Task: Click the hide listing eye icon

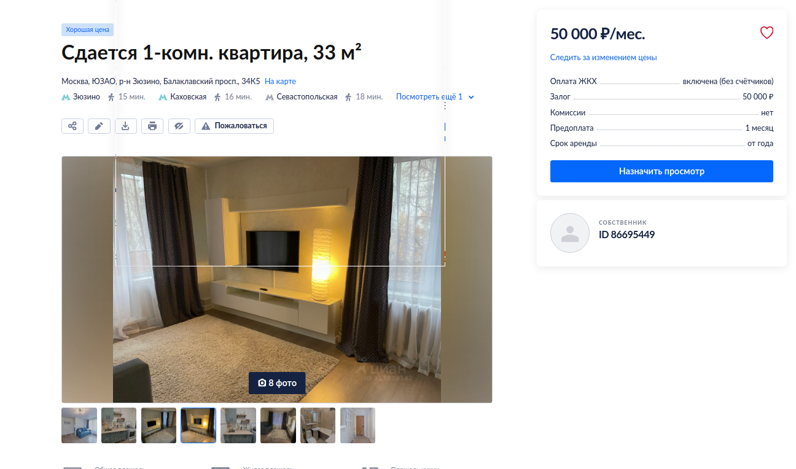Action: [179, 126]
